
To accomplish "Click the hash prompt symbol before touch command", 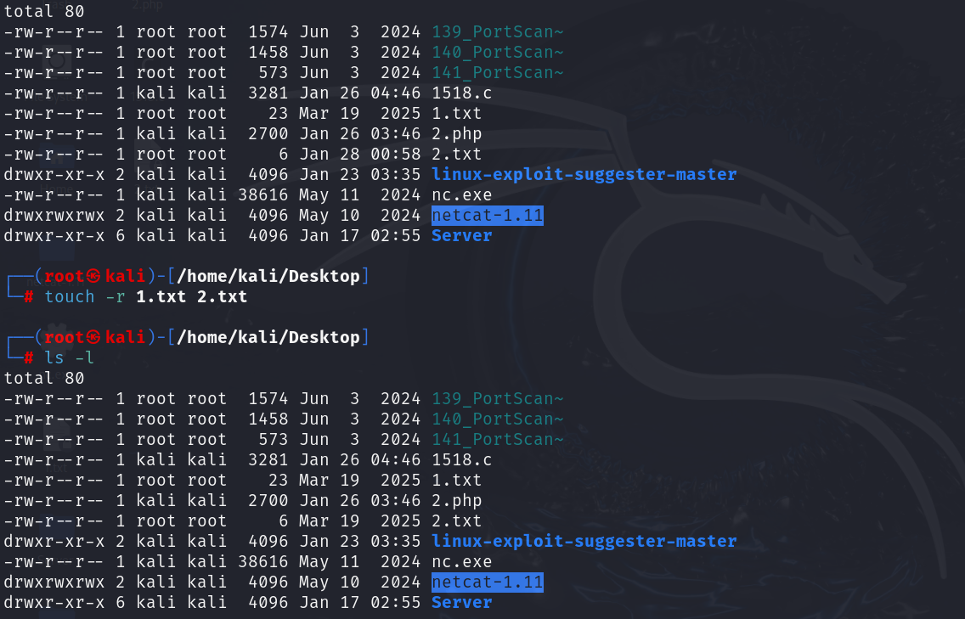I will pyautogui.click(x=28, y=296).
